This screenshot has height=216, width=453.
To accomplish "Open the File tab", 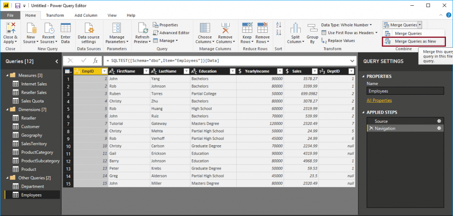I will click(10, 15).
